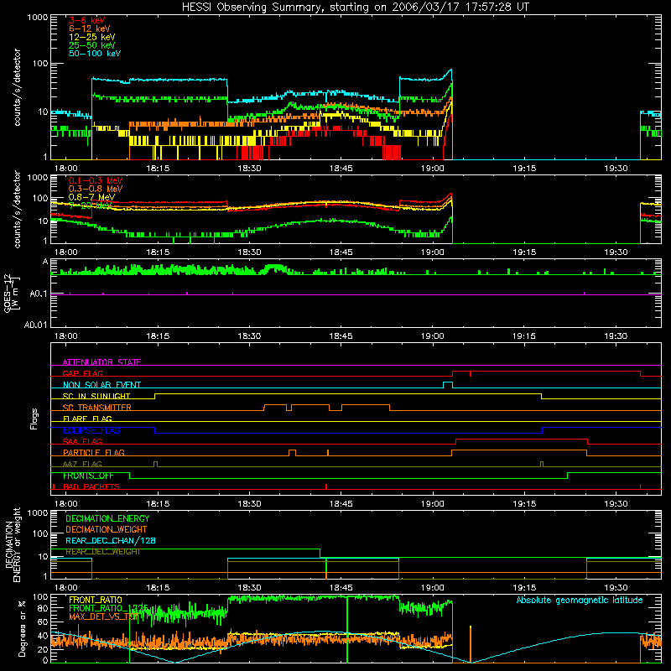Click the 25-50 keV legend entry
This screenshot has width=671, height=671.
92,45
